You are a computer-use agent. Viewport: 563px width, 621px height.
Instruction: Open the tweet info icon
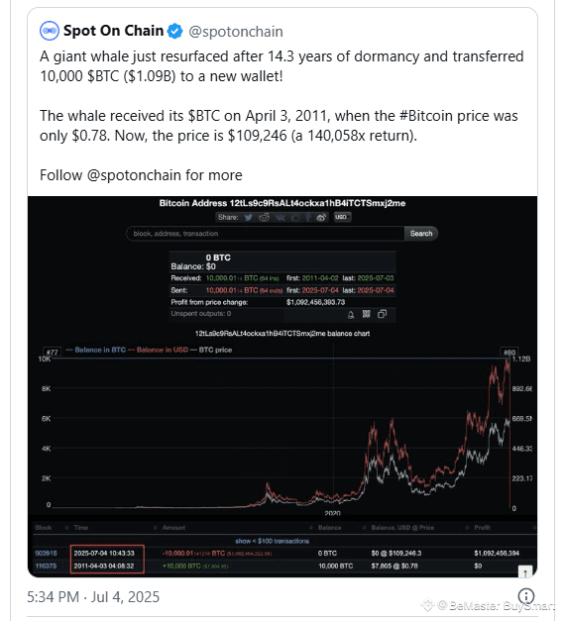pos(526,595)
